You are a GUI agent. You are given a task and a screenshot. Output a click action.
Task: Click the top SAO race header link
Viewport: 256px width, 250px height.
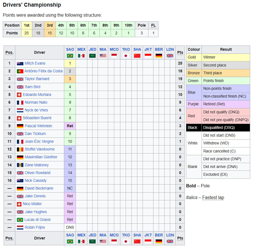point(70,50)
